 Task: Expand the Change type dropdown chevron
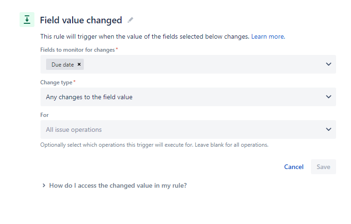(328, 97)
